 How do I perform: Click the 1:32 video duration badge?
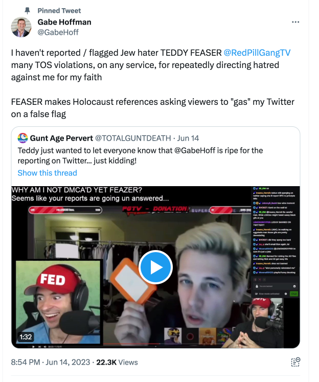(x=26, y=337)
